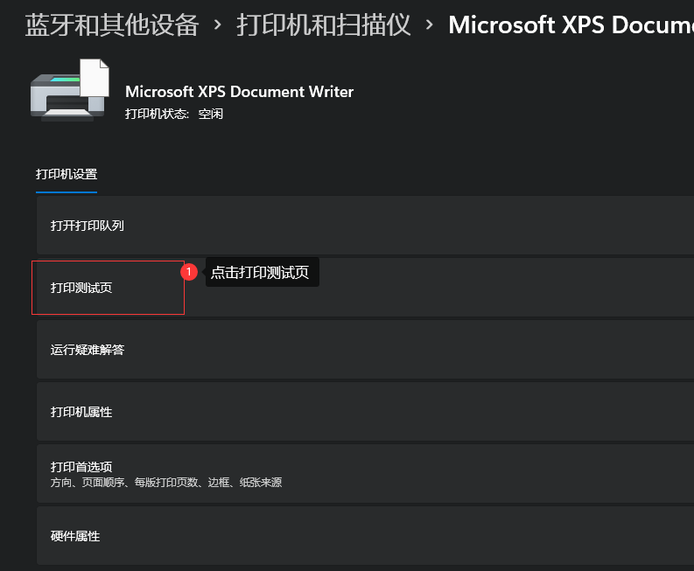Click the chevron after 打印机和扫描仪
Image resolution: width=694 pixels, height=571 pixels.
pos(429,25)
